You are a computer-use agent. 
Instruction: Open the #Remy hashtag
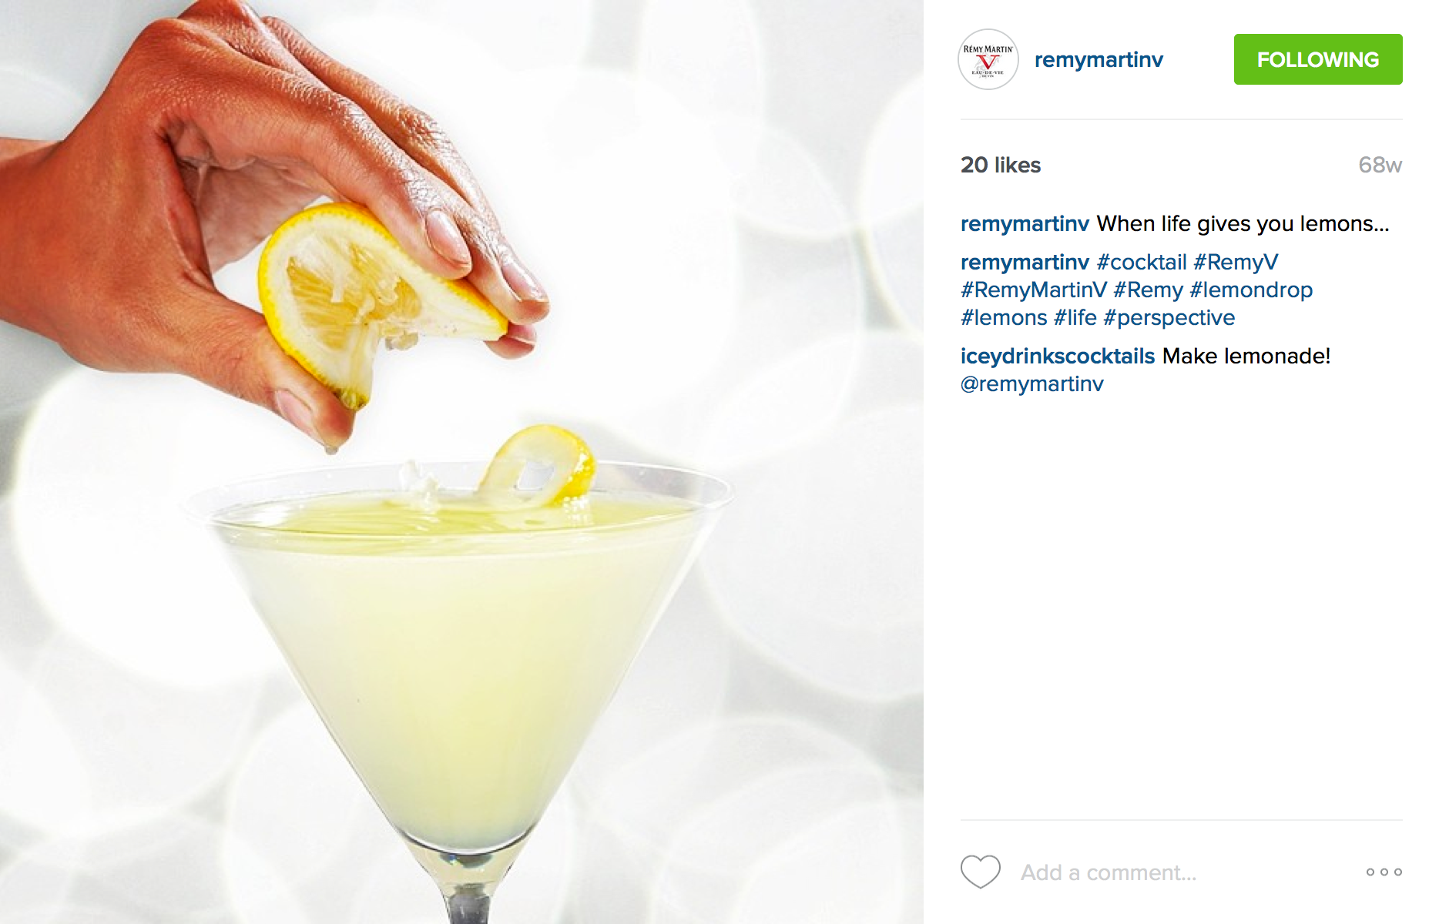[1148, 290]
